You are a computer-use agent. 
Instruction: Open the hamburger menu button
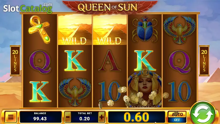(x=11, y=117)
